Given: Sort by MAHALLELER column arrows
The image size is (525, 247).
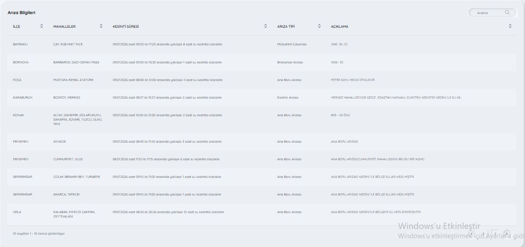Looking at the screenshot, I should tap(101, 26).
